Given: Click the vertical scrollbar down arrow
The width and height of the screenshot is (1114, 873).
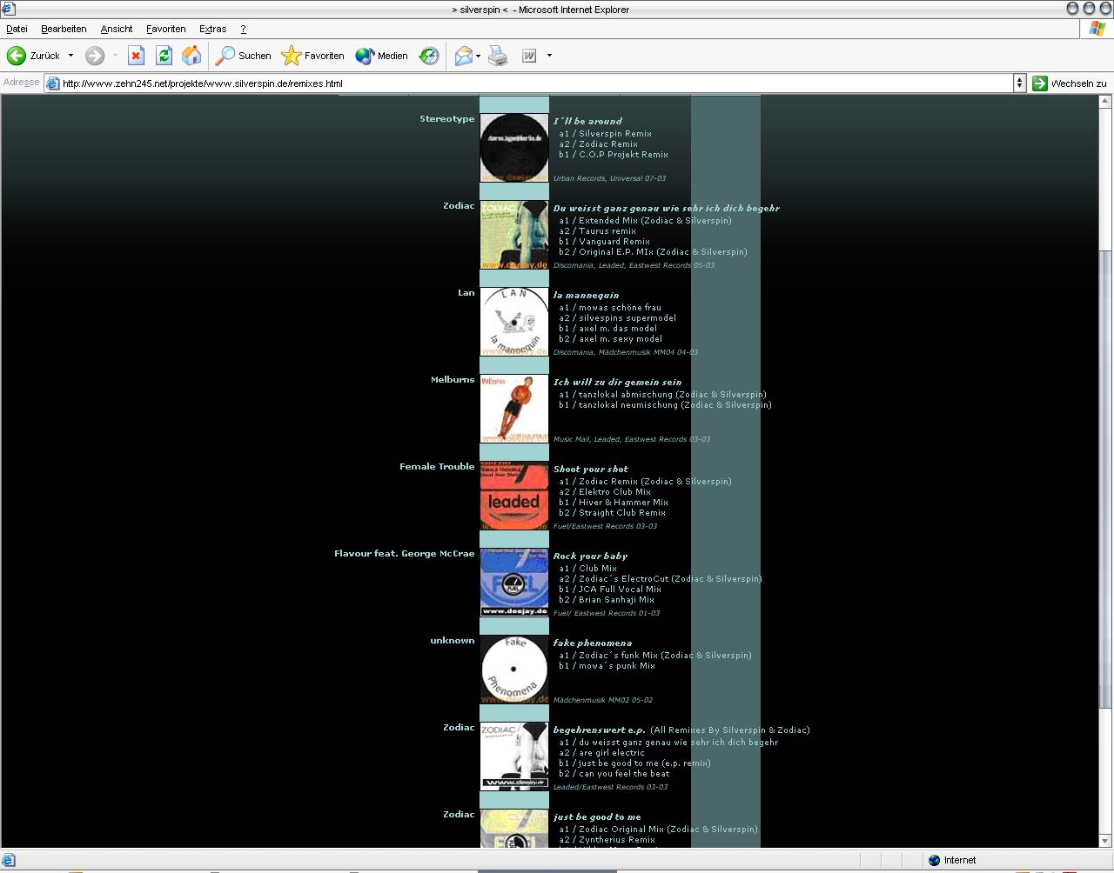Looking at the screenshot, I should tap(1105, 841).
